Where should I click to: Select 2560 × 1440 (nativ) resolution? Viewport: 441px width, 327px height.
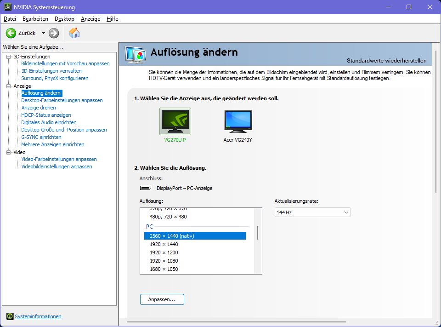coord(195,236)
